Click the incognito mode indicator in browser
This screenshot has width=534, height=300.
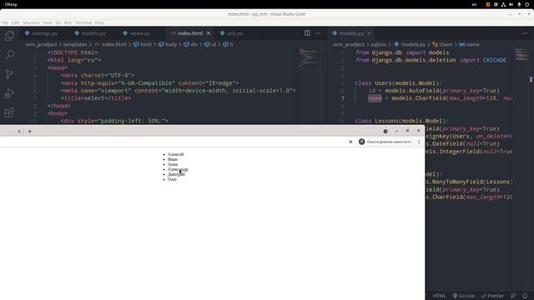(385, 142)
